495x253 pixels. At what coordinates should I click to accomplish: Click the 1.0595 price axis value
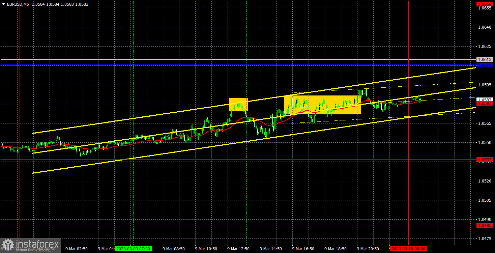point(484,85)
